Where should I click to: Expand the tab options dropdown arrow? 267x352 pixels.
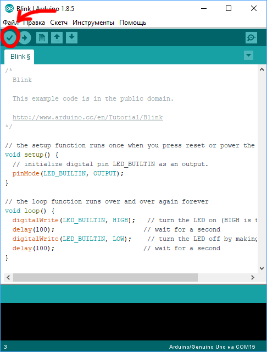(x=248, y=55)
